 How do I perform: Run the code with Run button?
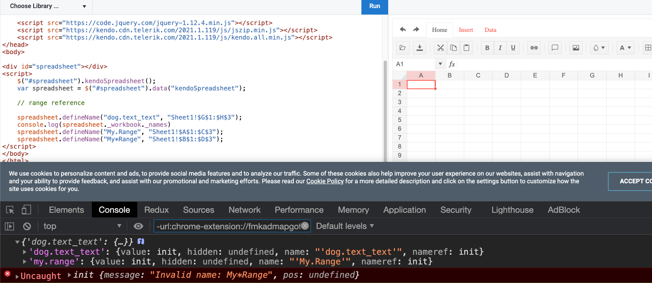click(x=375, y=6)
